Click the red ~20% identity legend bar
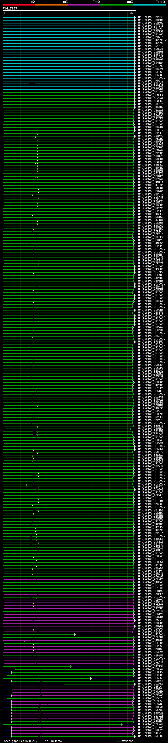168x743 pixels. (19, 5)
